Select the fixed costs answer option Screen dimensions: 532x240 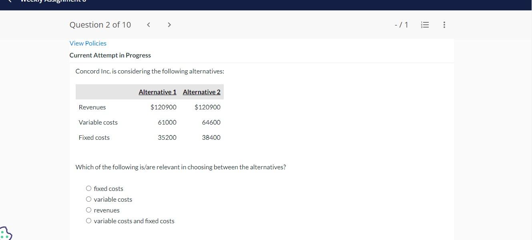pos(88,188)
